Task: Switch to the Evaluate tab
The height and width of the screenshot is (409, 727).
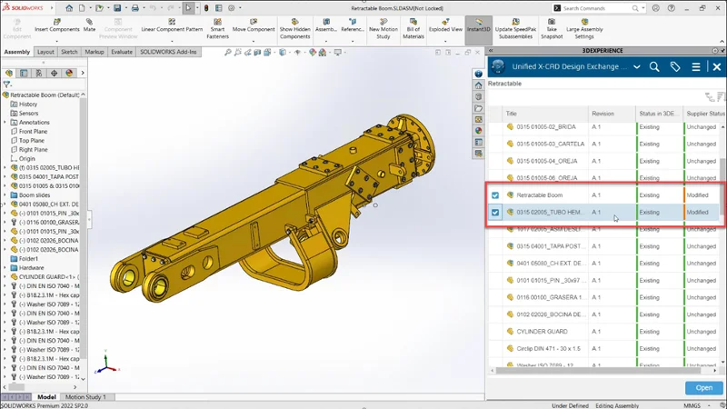Action: (122, 52)
